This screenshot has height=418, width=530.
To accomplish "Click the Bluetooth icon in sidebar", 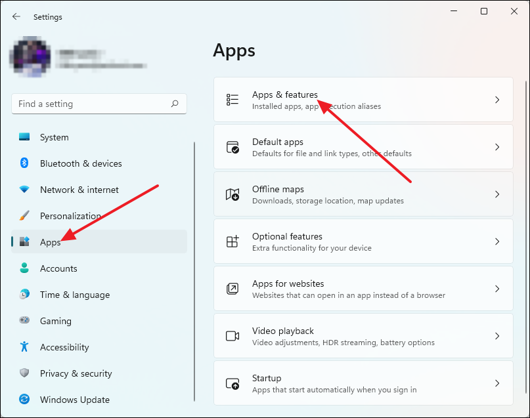I will click(x=24, y=163).
